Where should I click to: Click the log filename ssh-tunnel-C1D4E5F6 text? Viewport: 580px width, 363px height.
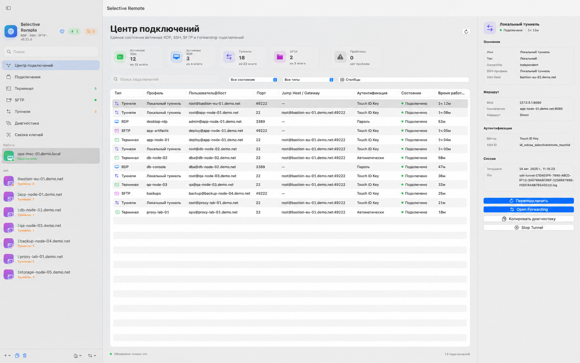546,180
